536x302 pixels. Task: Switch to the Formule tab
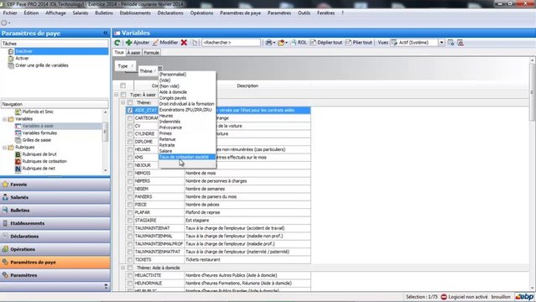tap(152, 53)
